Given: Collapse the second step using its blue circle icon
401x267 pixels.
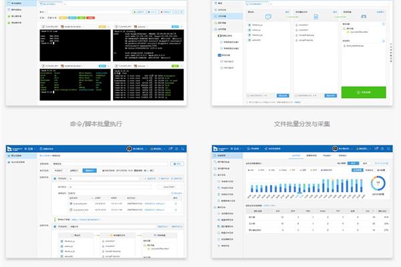Looking at the screenshot, I should tap(55, 227).
